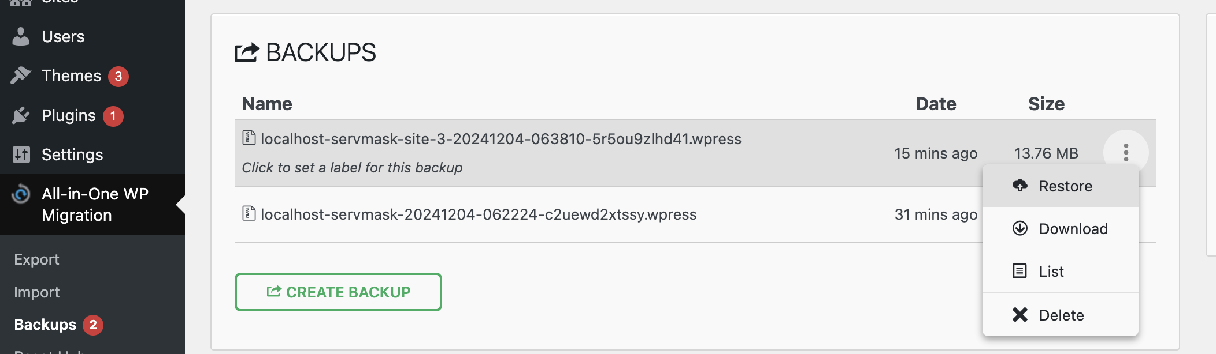The width and height of the screenshot is (1216, 354).
Task: Select Delete from the backup menu
Action: pyautogui.click(x=1061, y=315)
